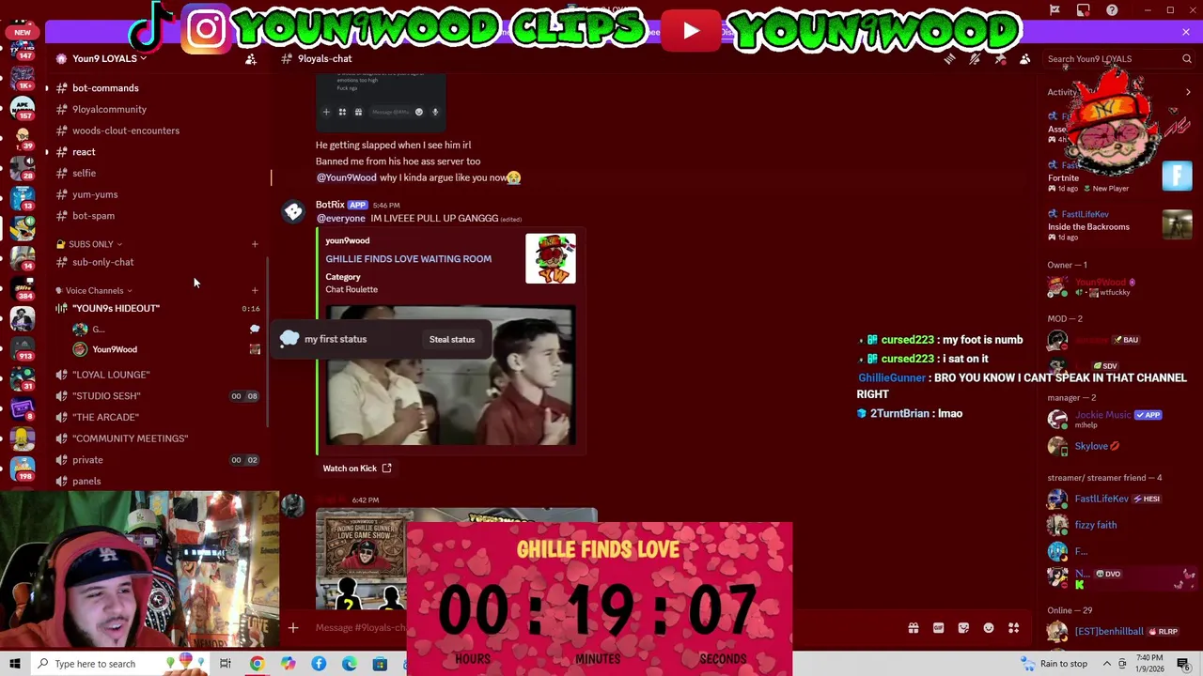Select member fizzy faith

[x=1118, y=525]
